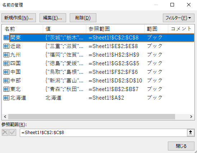This screenshot has height=153, width=197.
Task: Click the table icon beside 東北
Action: (6, 89)
